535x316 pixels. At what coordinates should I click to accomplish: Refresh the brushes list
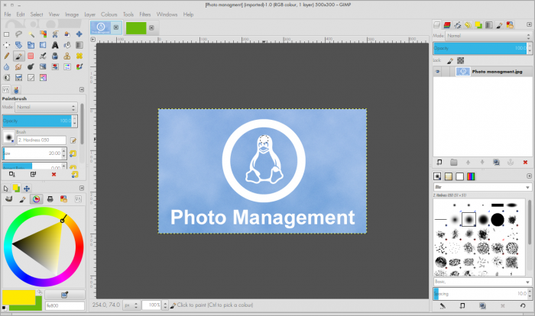tap(523, 306)
